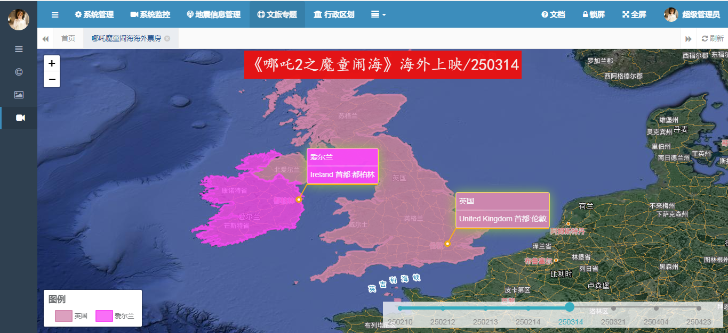Click 威尔士 map label
728x333 pixels.
click(x=358, y=224)
